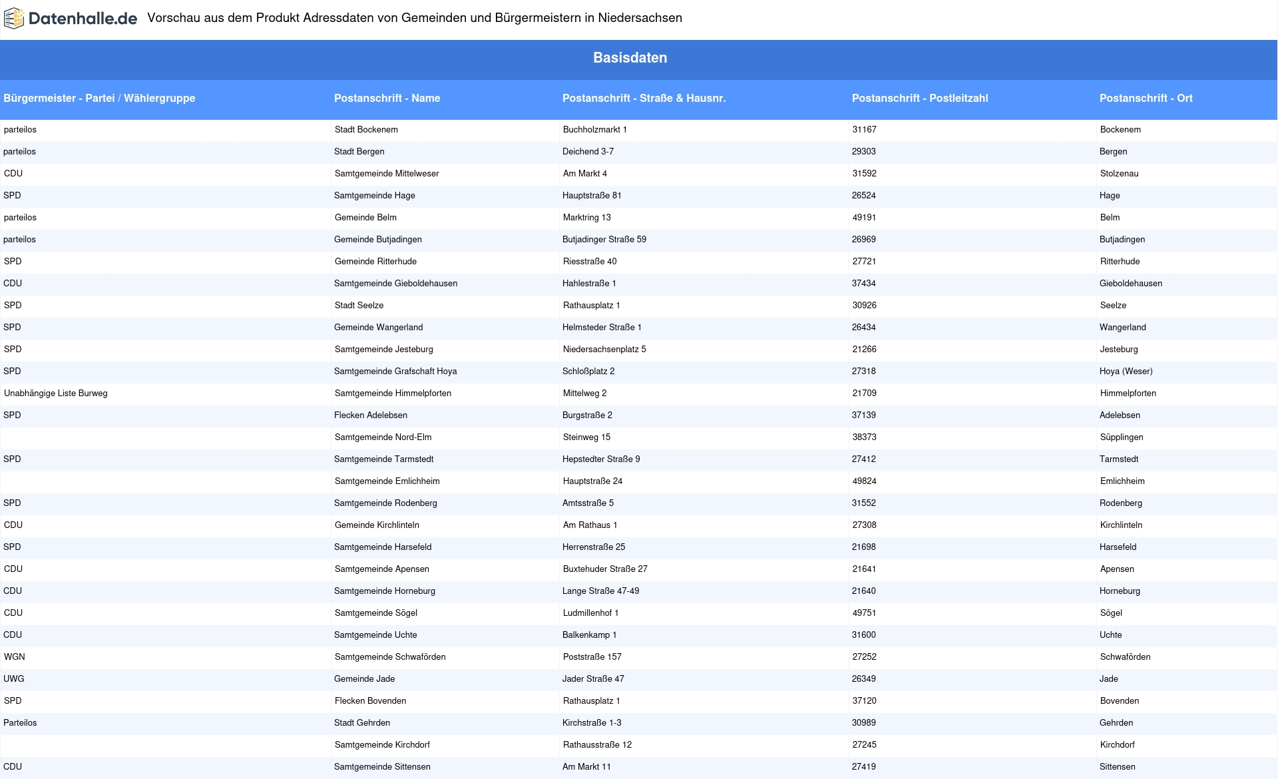Select the cell Stadt Bergen
Screen dimensions: 1278x779
(x=359, y=152)
